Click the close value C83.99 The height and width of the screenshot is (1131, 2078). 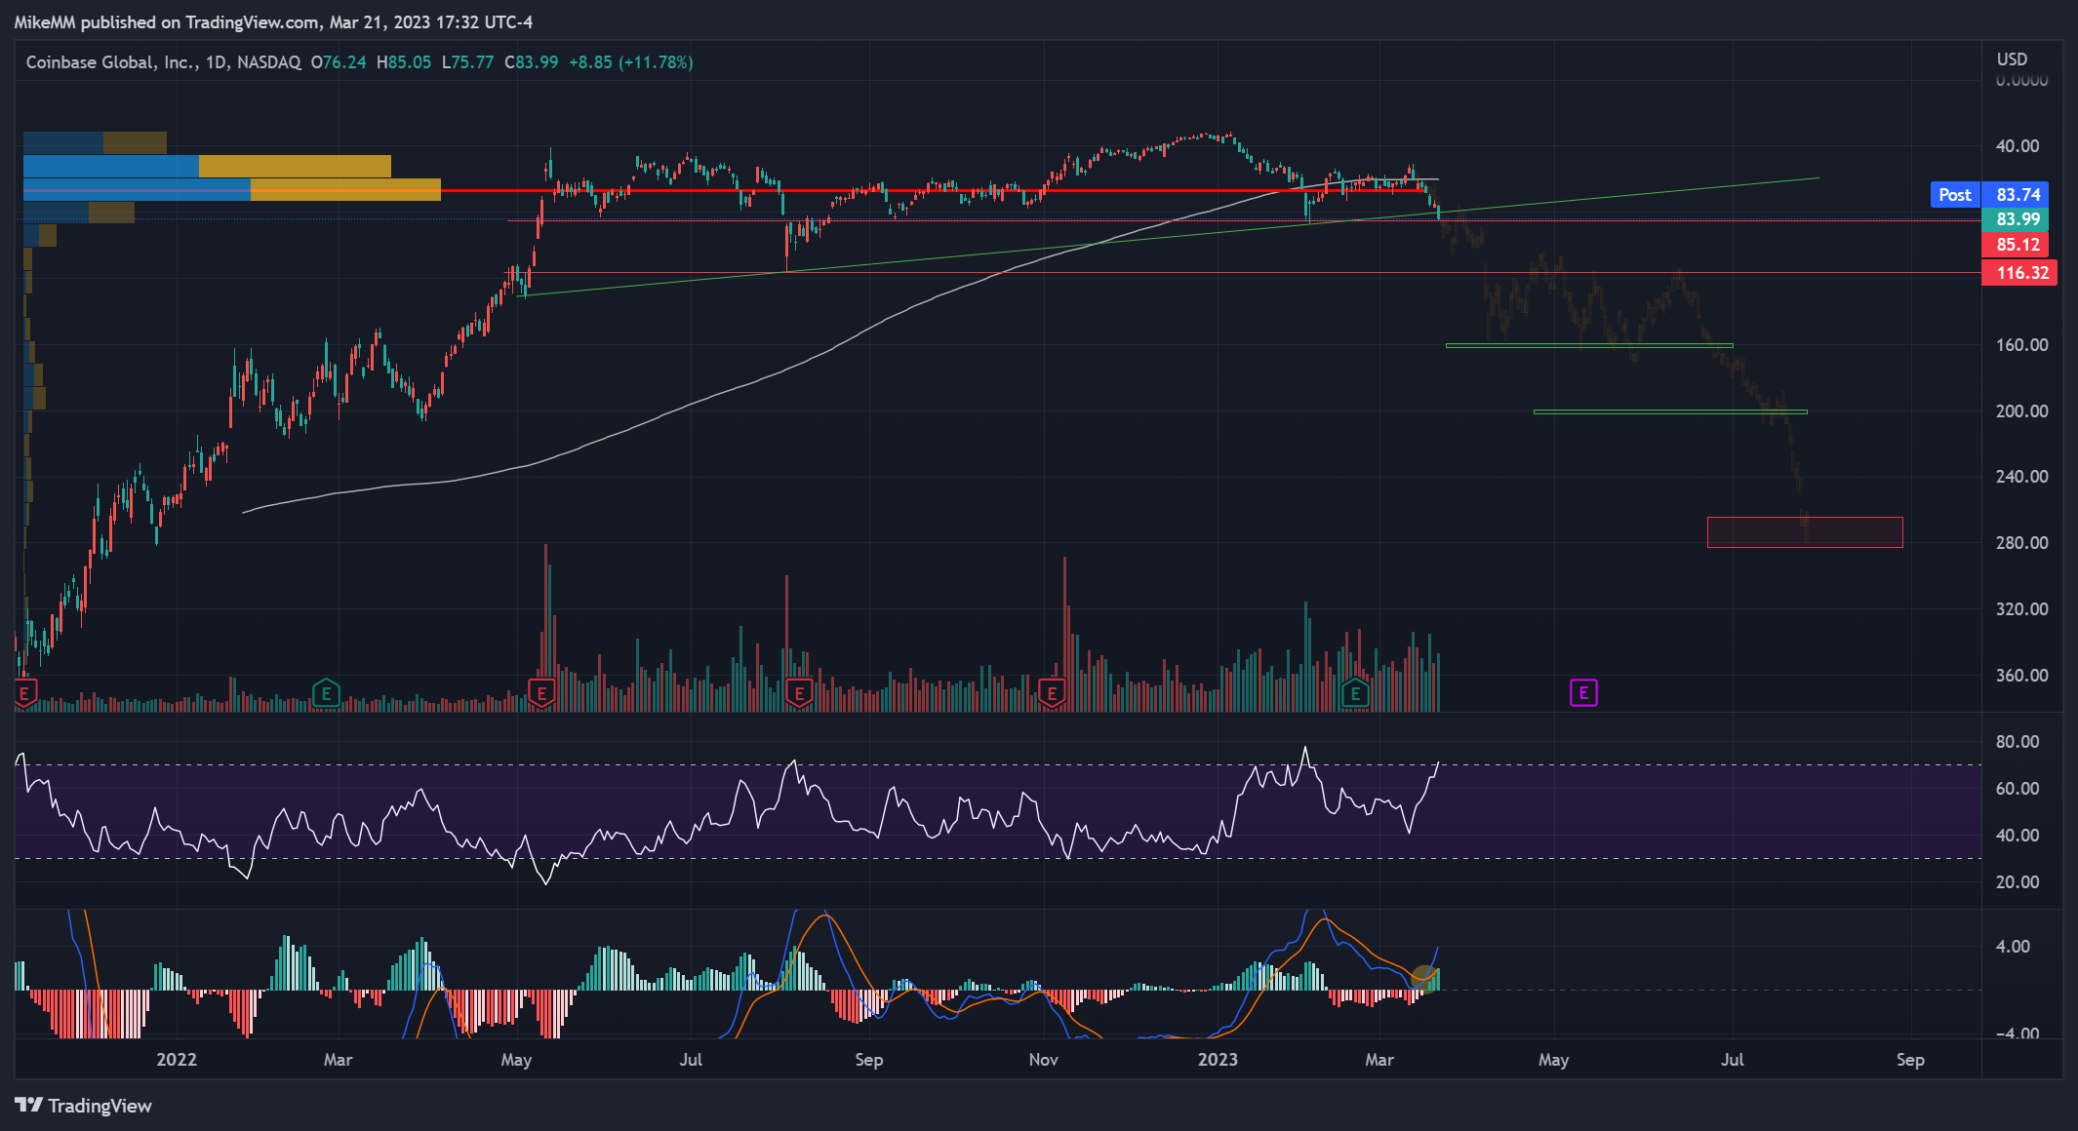click(532, 62)
